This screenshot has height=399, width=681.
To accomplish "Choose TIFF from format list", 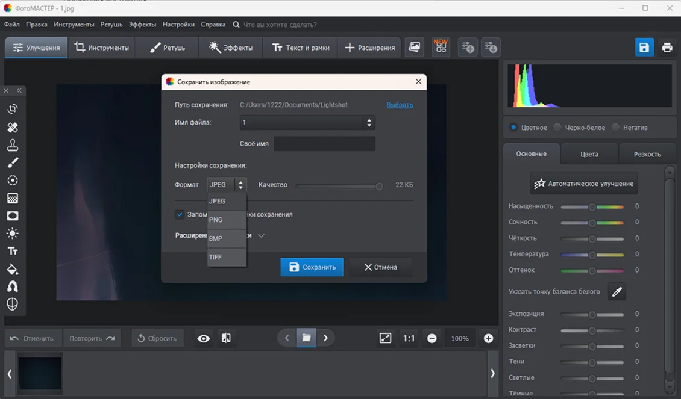I will click(227, 257).
